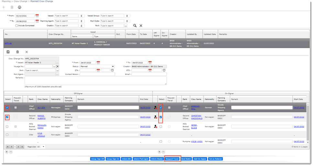Clear the Voyage No. field
Viewport: 313px width, 166px height.
coord(57,66)
